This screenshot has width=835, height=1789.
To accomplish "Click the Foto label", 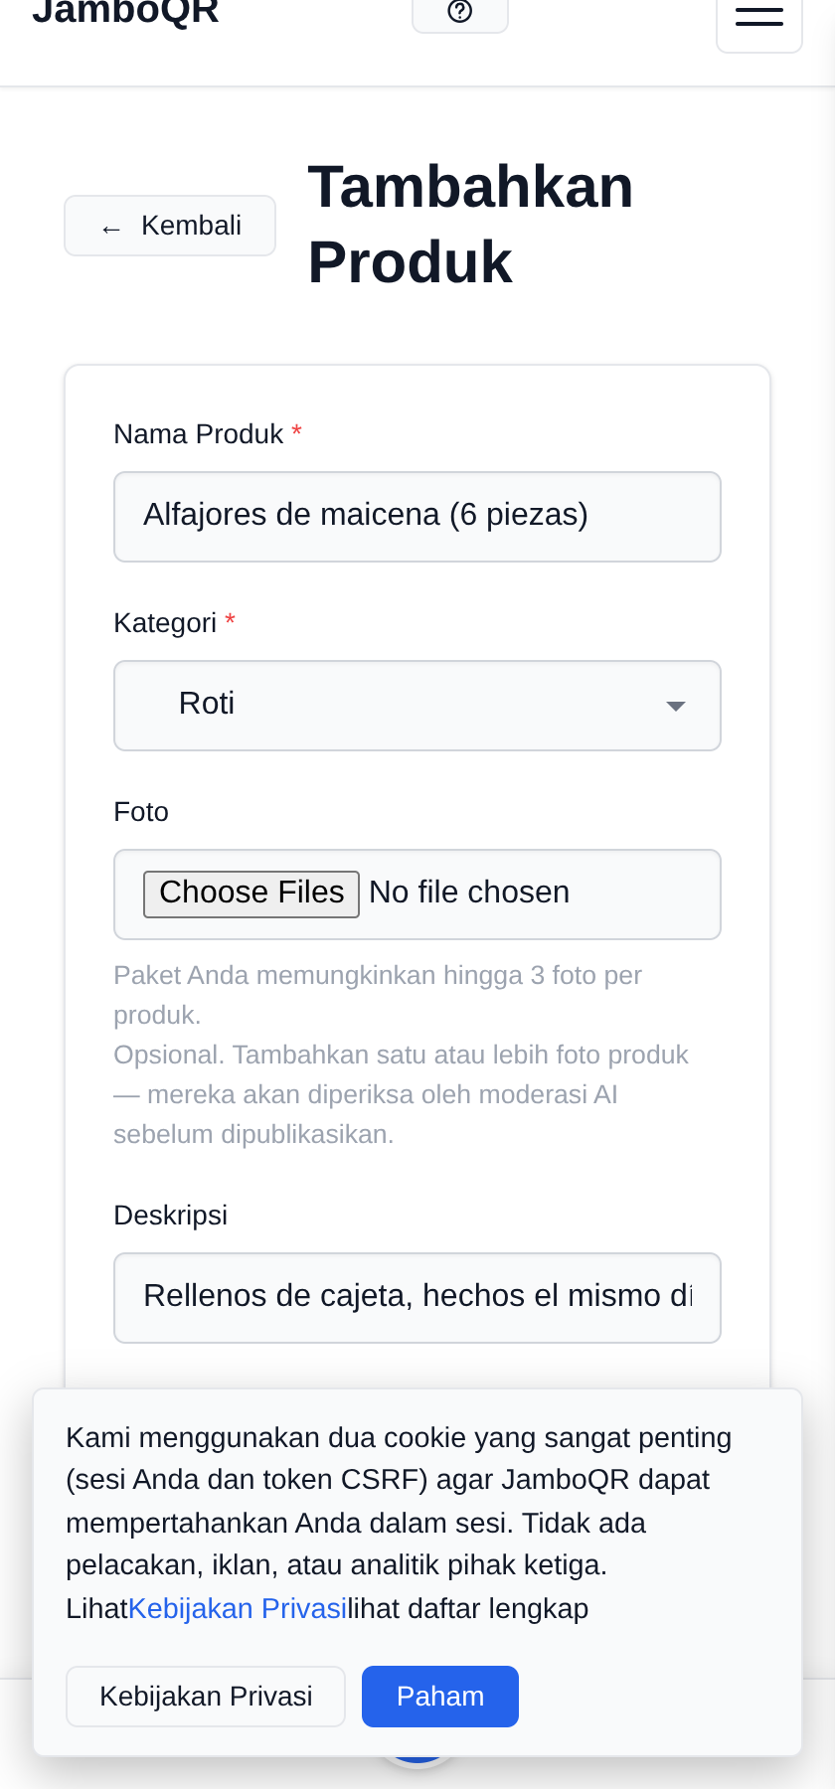I will click(141, 812).
